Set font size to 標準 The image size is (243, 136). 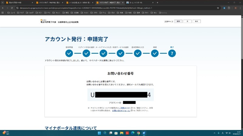tap(179, 21)
